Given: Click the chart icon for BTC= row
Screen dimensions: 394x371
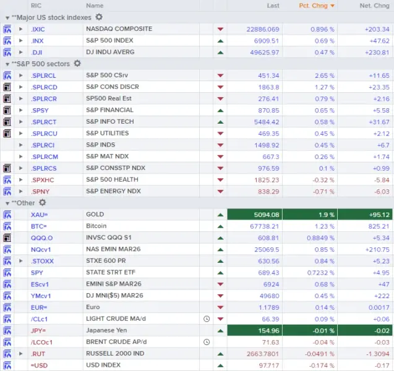Looking at the screenshot, I should 7,226.
